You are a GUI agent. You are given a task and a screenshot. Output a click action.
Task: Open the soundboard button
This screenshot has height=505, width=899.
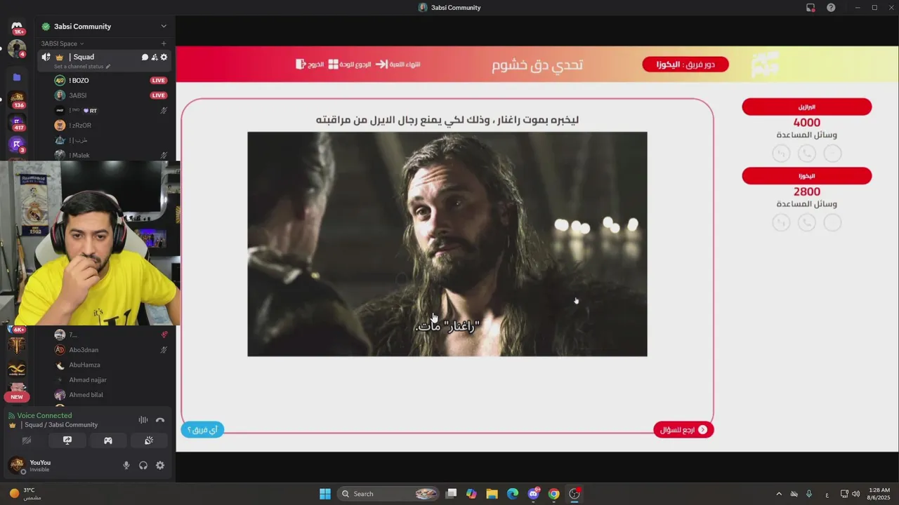coord(149,440)
